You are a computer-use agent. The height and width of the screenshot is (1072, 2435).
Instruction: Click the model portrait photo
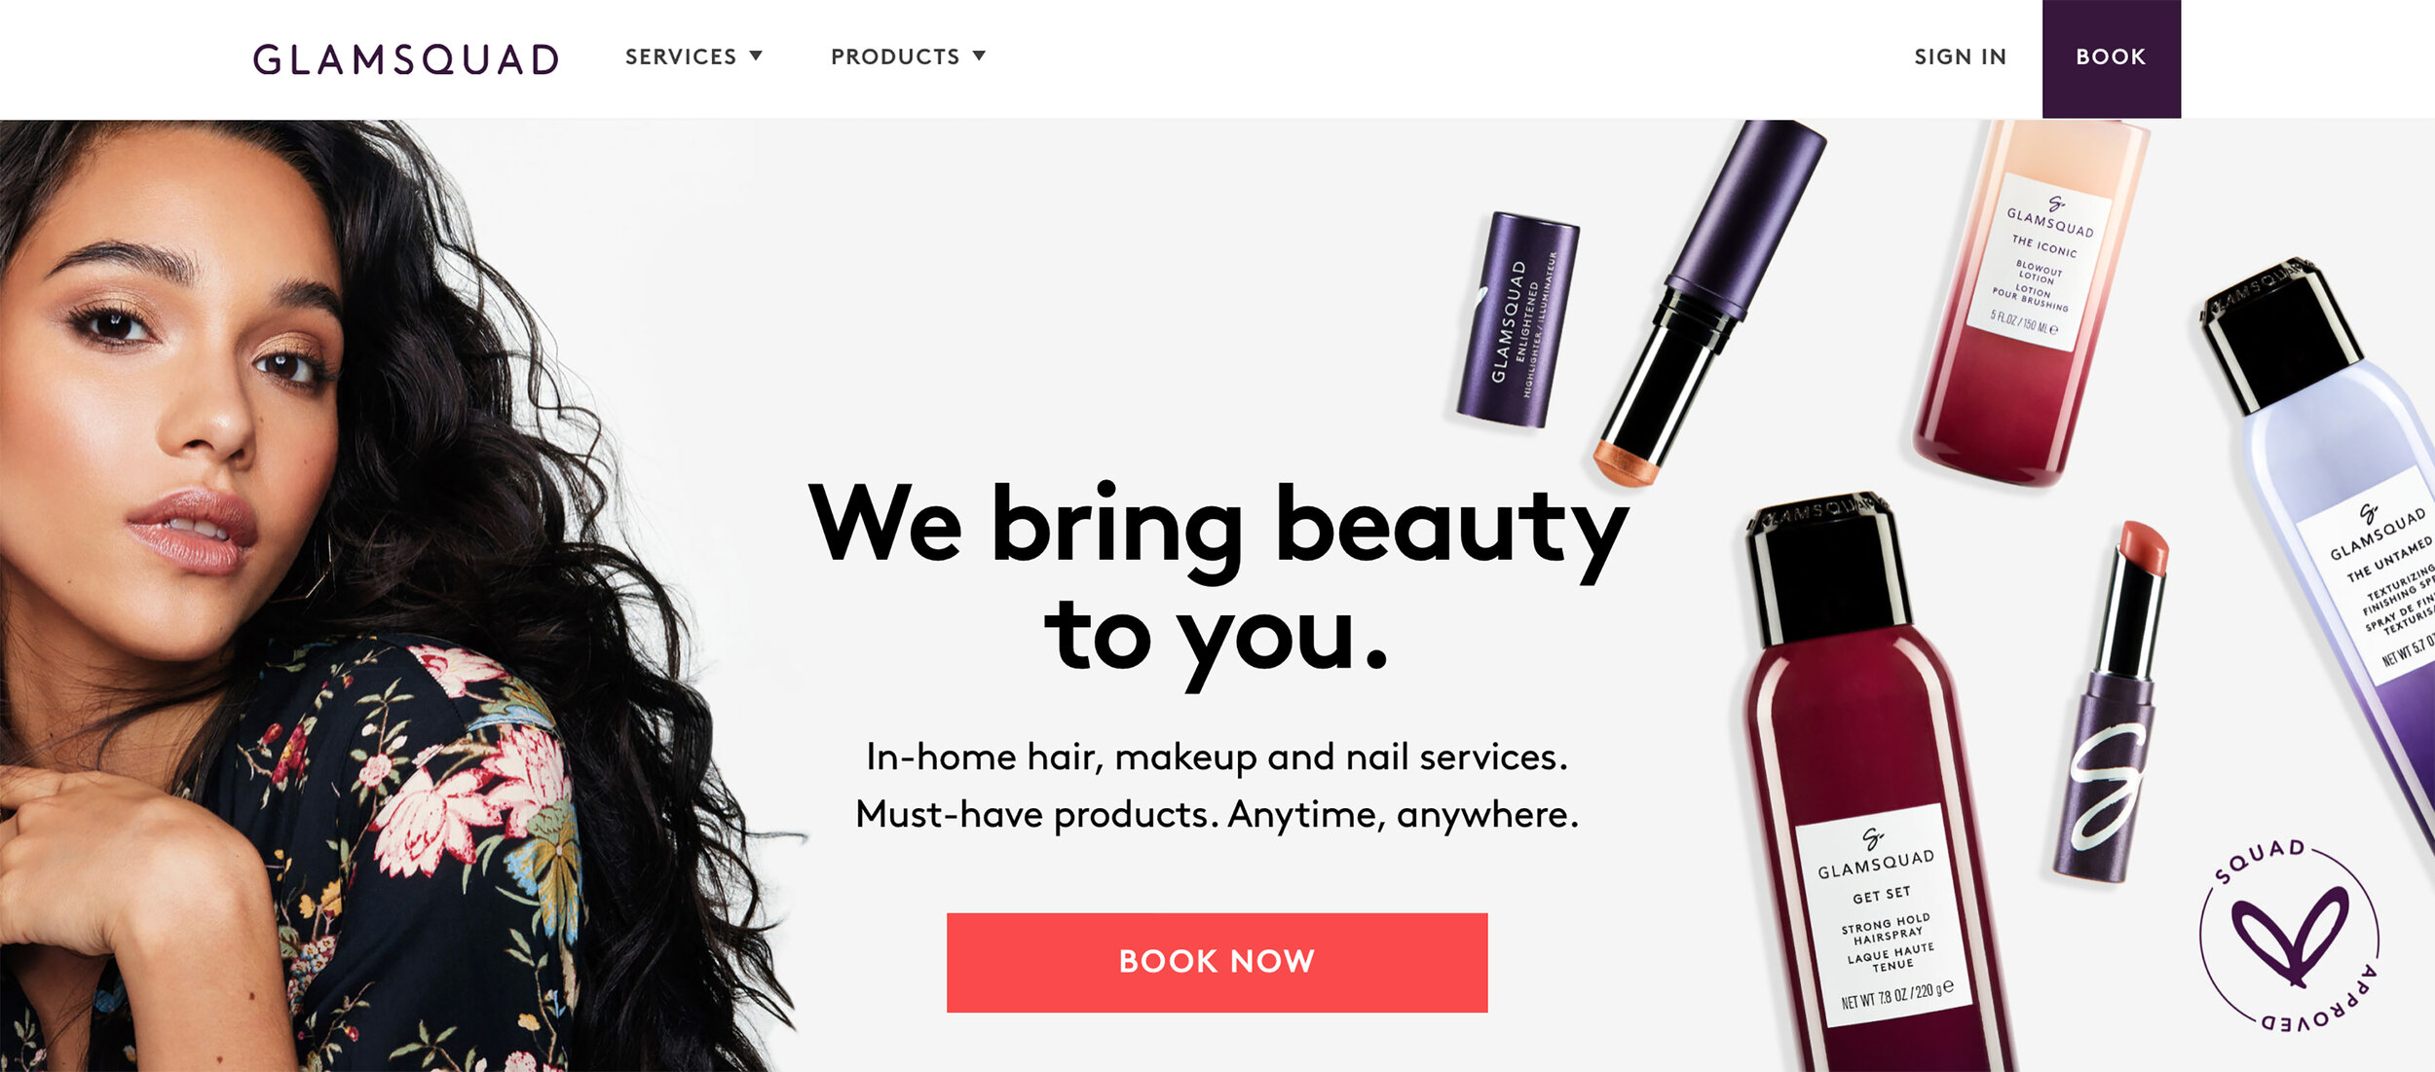click(390, 595)
